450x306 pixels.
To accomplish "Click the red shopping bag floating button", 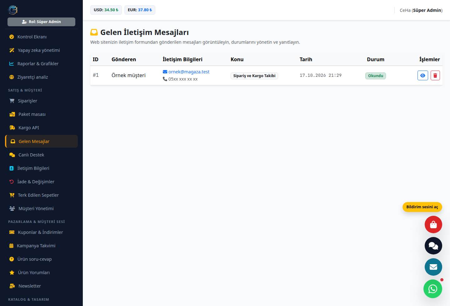I will (x=433, y=225).
